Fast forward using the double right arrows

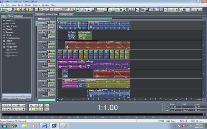(x=14, y=109)
